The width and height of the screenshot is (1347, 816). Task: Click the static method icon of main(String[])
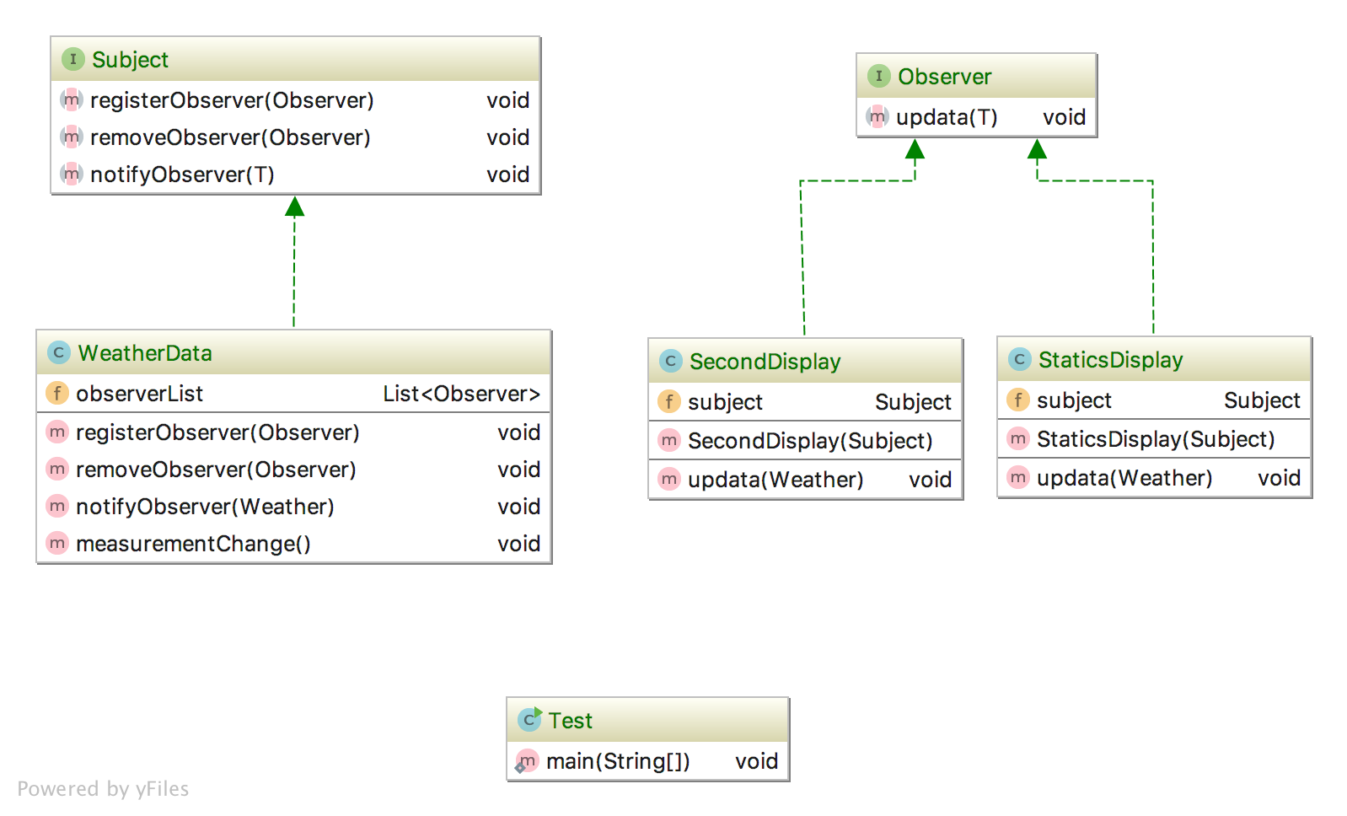[x=527, y=761]
